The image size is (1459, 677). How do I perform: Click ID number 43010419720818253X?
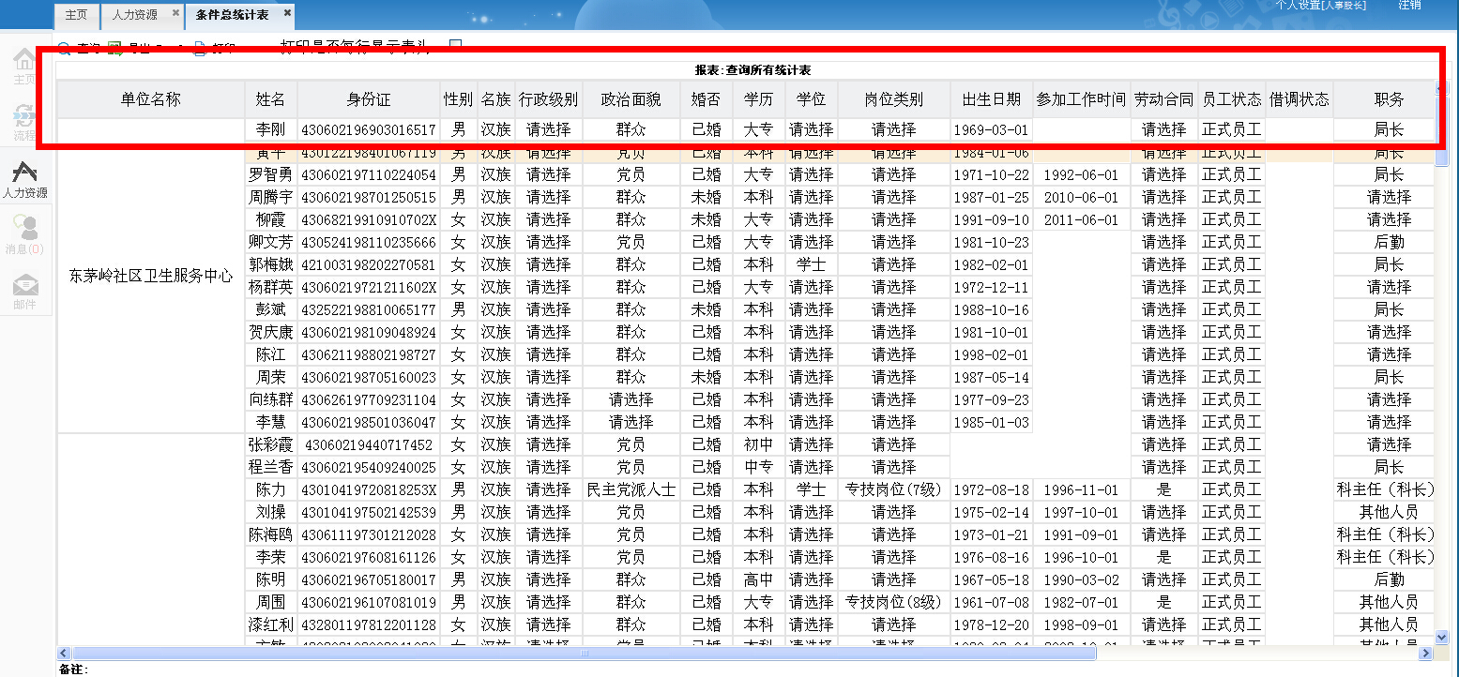[369, 489]
